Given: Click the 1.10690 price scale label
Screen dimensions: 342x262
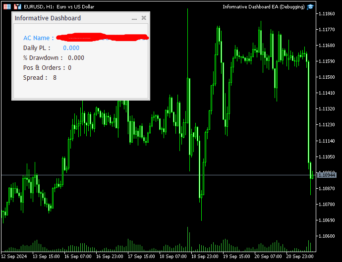Looking at the screenshot, I should (x=327, y=220).
